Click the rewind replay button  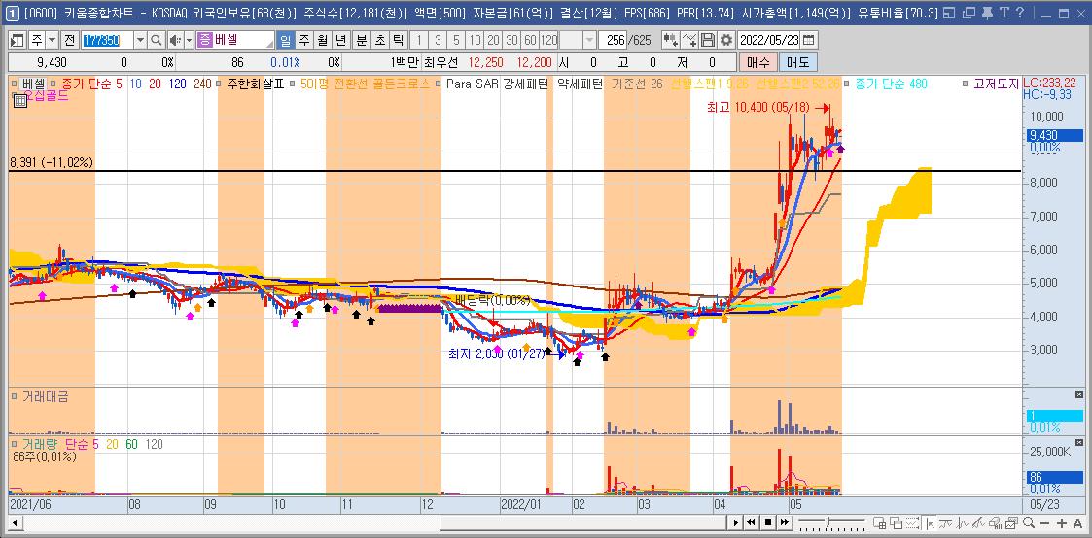752,522
